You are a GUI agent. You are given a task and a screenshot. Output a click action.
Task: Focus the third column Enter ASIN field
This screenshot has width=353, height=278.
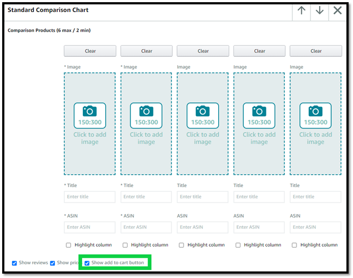point(203,227)
